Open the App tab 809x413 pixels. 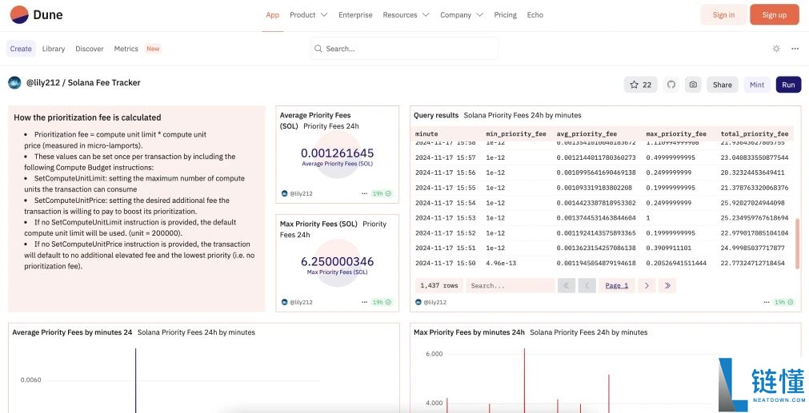pyautogui.click(x=272, y=15)
